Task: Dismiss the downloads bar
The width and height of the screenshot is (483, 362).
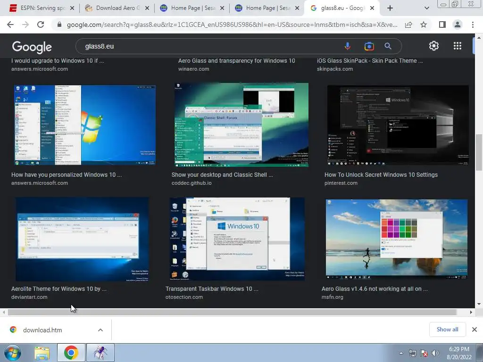Action: [x=475, y=329]
